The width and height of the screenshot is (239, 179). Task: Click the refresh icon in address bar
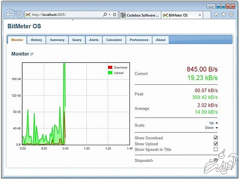115,14
